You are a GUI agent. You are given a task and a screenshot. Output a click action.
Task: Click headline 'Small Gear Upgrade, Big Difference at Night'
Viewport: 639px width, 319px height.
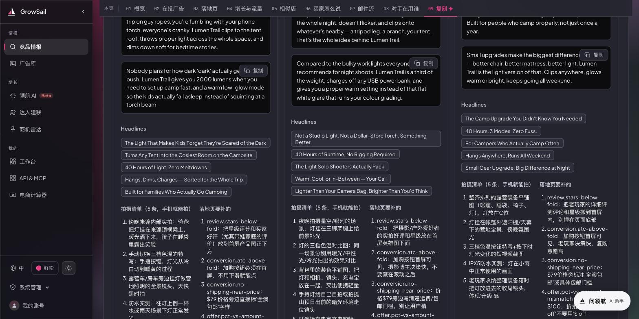(518, 168)
